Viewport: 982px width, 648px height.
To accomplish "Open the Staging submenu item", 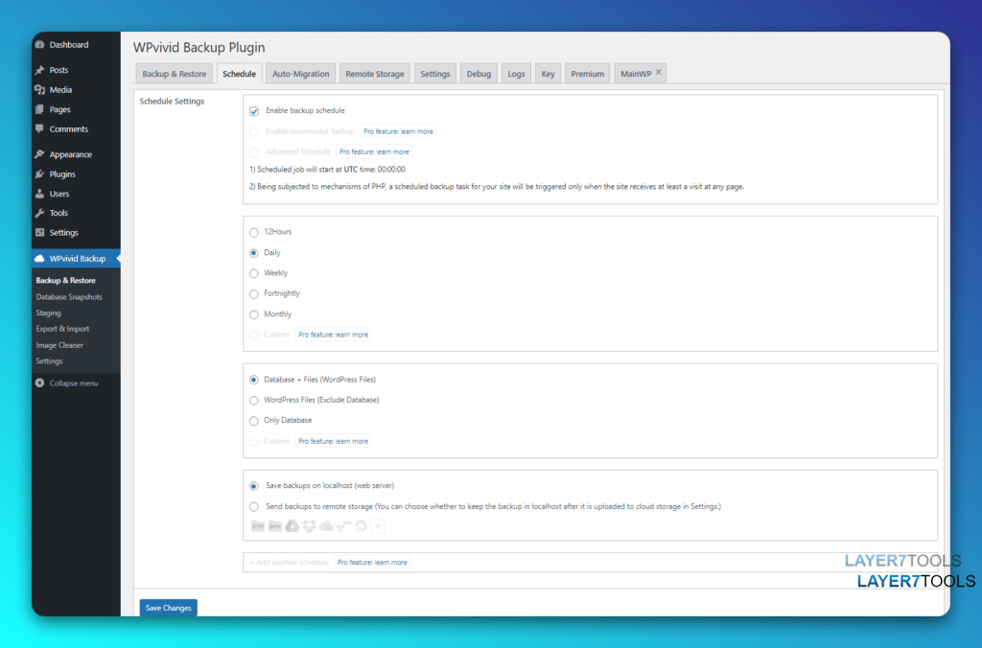I will (x=48, y=312).
